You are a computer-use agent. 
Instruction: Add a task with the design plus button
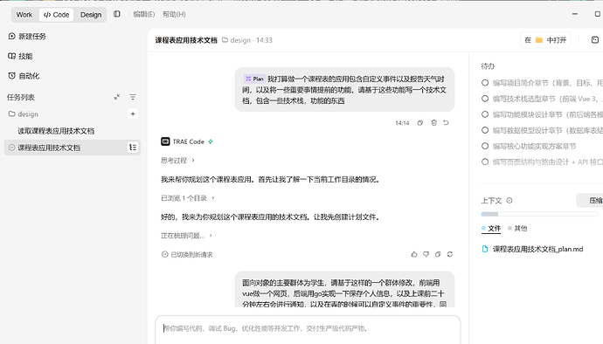click(133, 114)
